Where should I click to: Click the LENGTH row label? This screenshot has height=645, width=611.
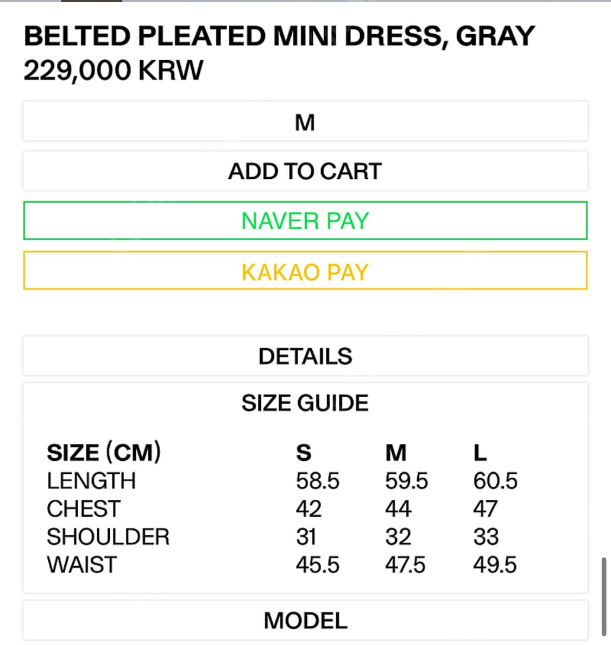tap(91, 481)
